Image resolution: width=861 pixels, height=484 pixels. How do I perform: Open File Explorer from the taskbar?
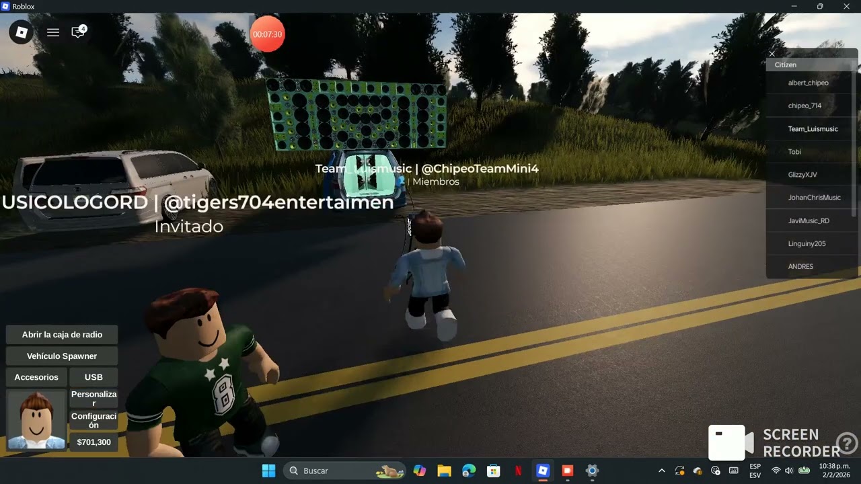(x=444, y=471)
